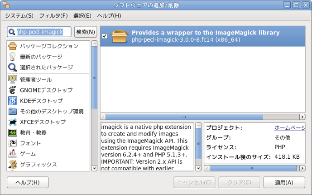Select 選択されたパッケージ category

(x=49, y=67)
